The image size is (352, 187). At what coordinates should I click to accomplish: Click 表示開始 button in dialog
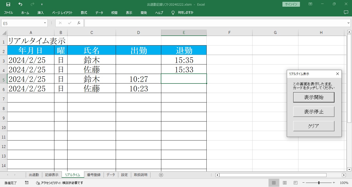click(314, 97)
